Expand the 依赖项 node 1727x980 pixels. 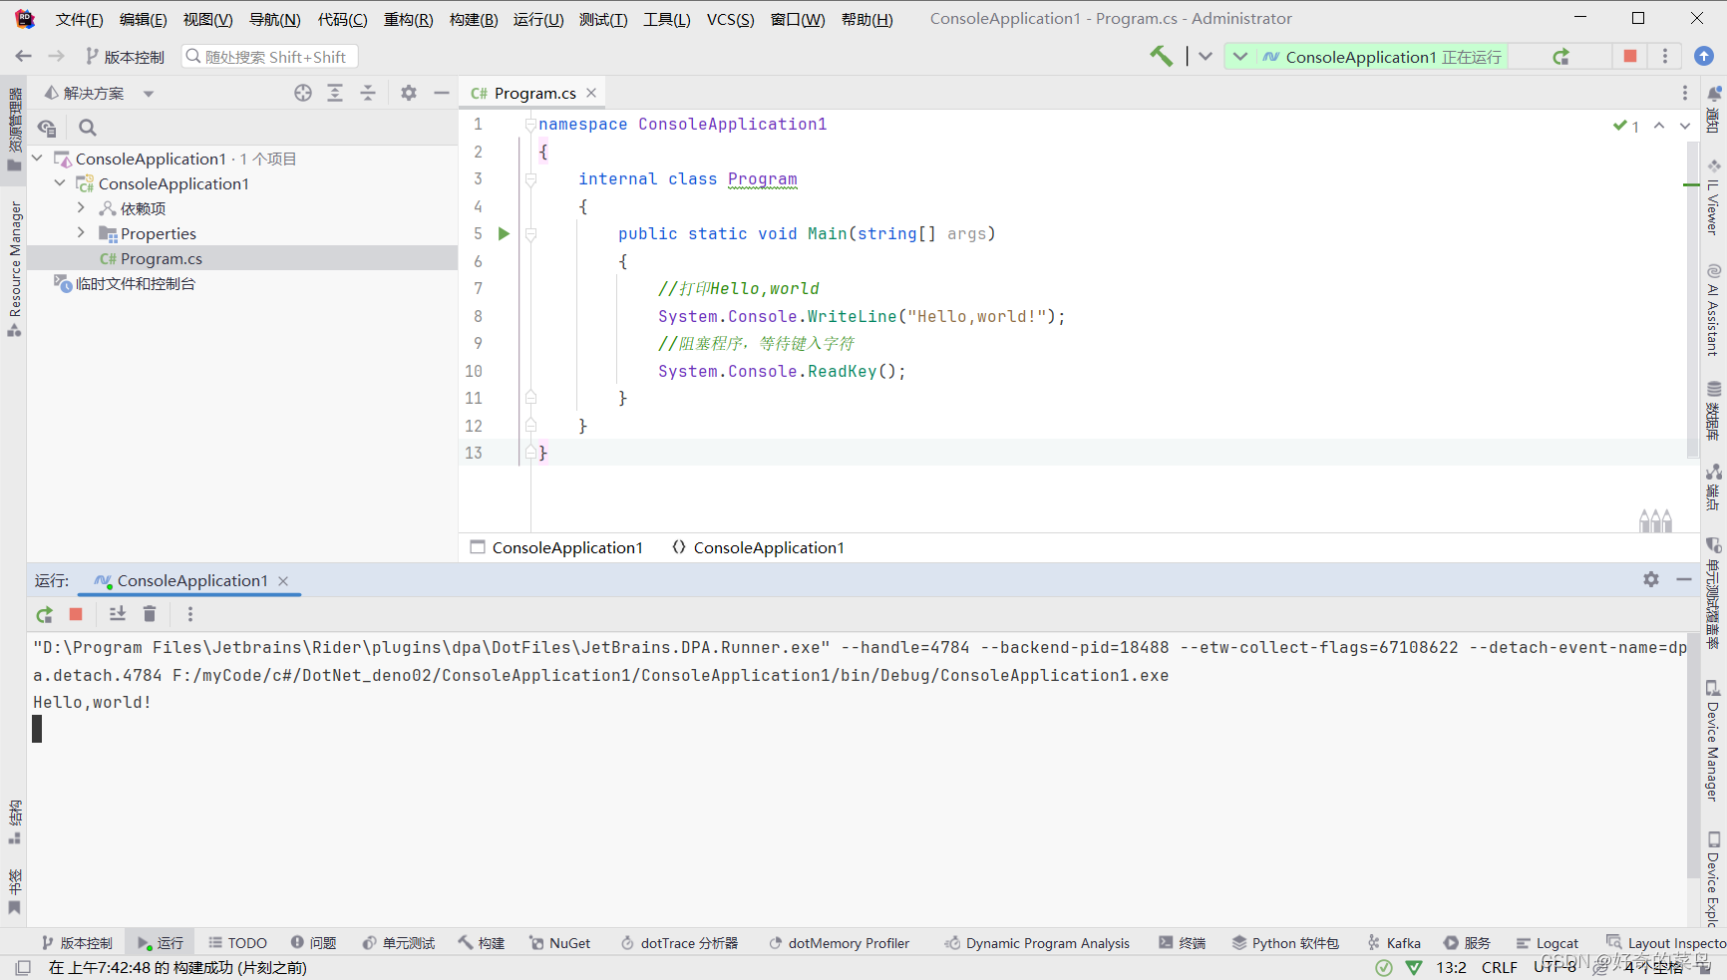point(82,208)
